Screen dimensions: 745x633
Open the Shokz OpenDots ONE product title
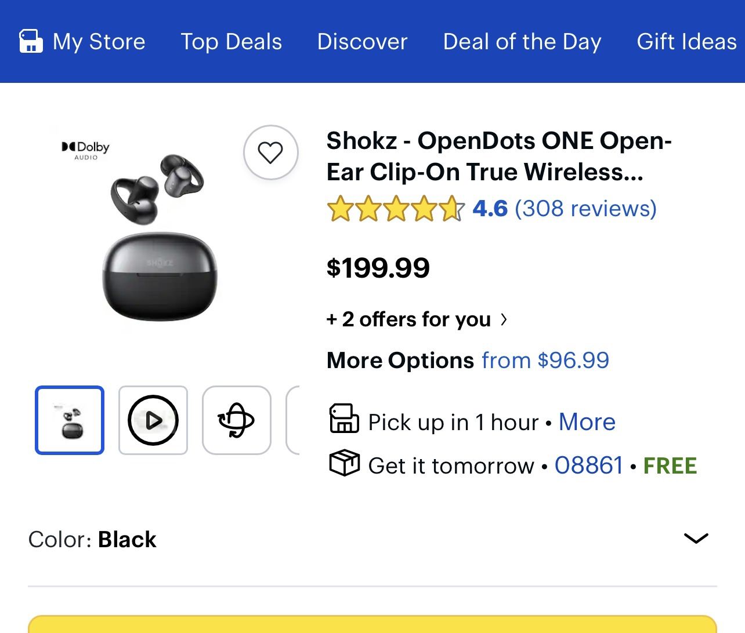click(498, 157)
